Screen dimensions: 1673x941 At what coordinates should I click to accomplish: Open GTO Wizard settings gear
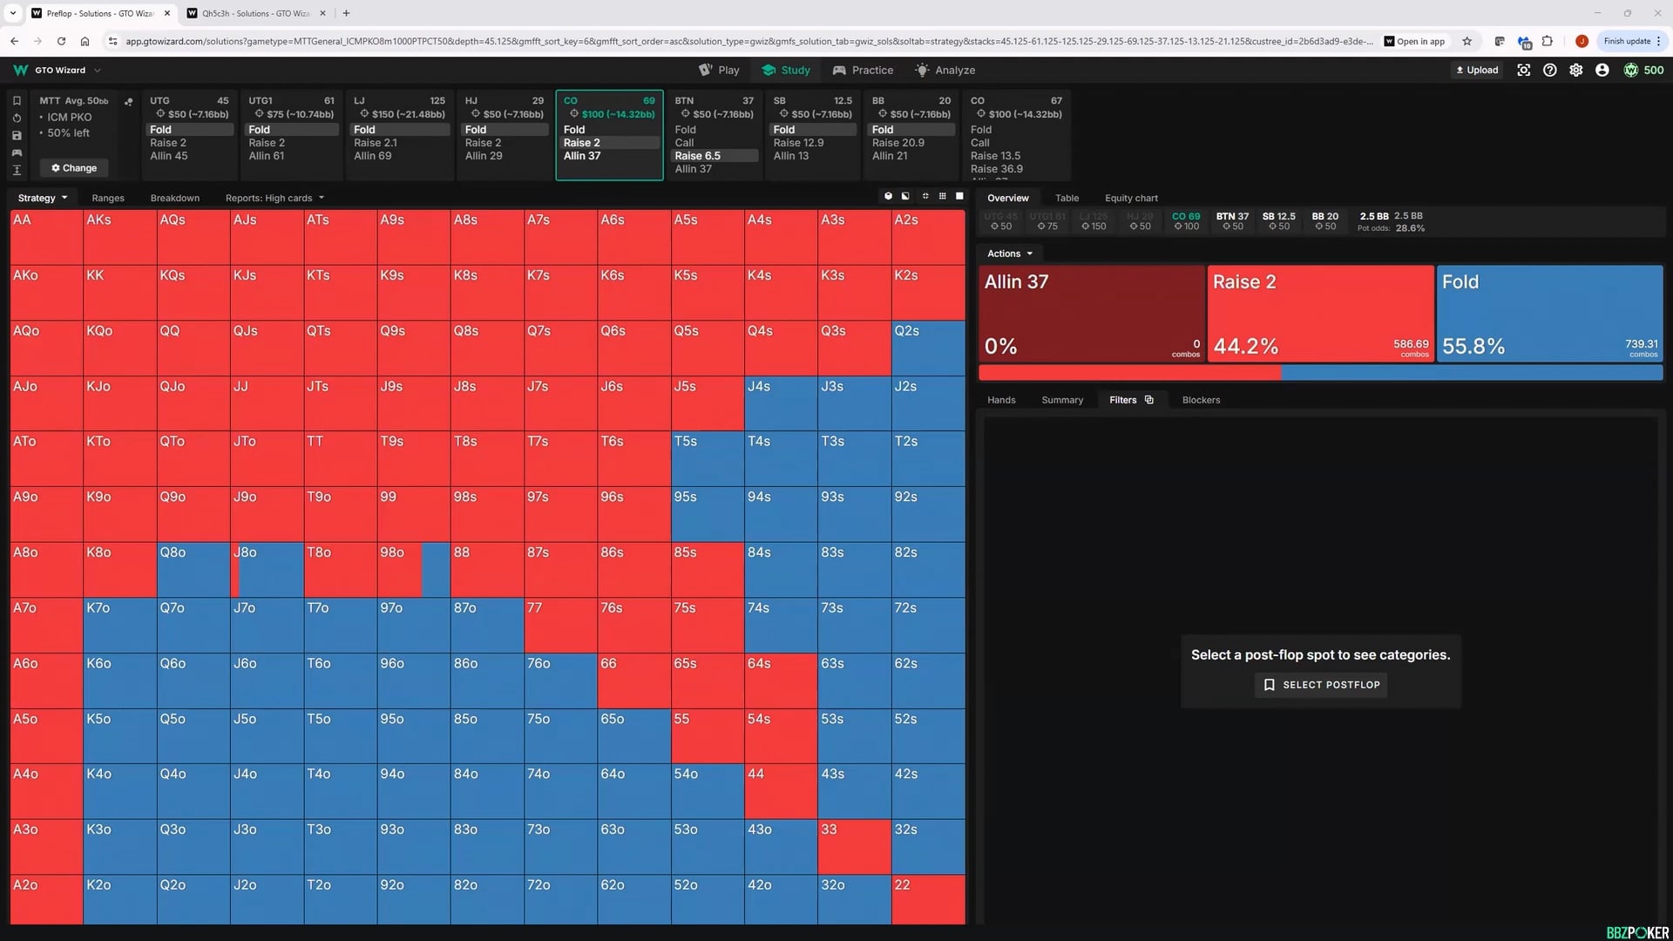1576,70
